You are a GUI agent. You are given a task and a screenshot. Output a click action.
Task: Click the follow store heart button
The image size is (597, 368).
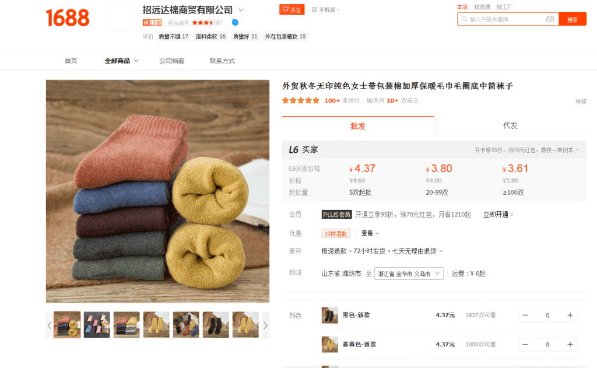(292, 10)
